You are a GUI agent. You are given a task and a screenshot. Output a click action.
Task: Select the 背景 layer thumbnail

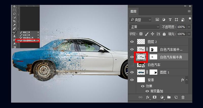coord(141,80)
